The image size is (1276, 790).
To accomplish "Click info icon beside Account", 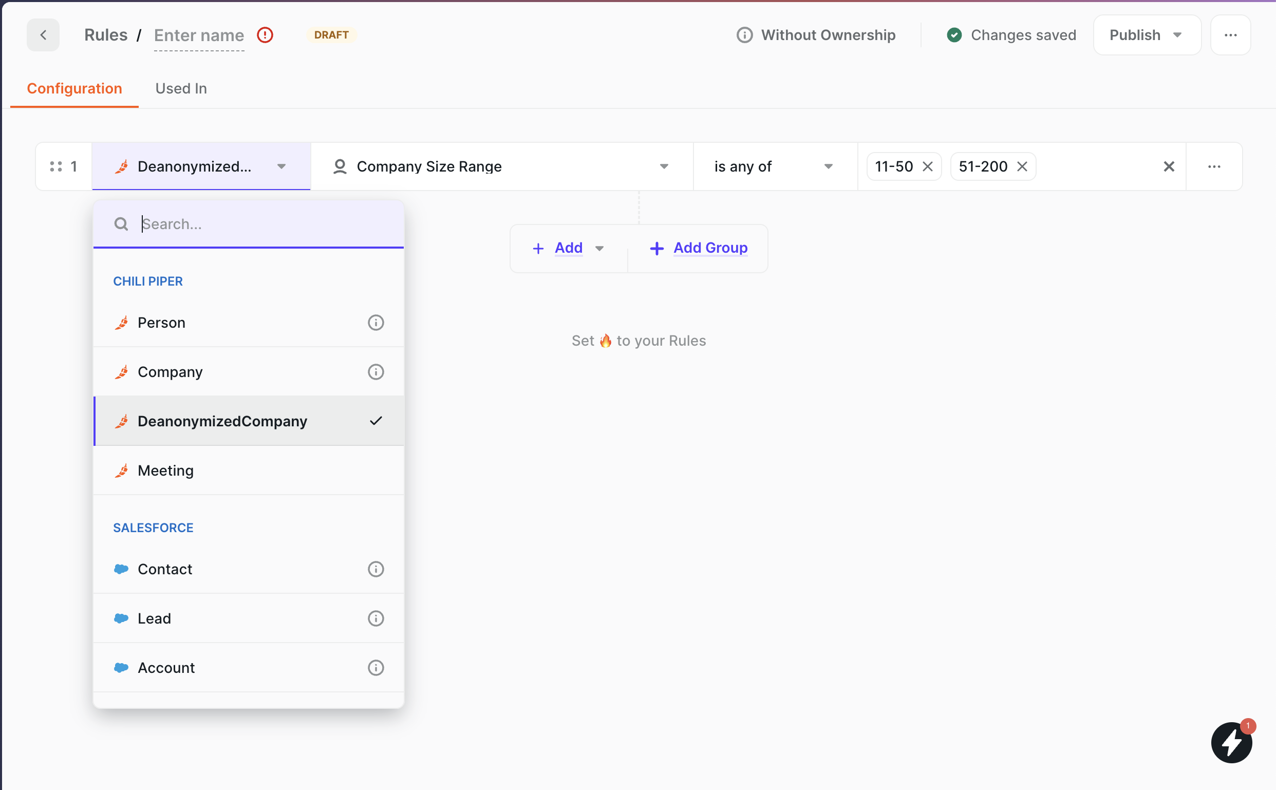I will [376, 667].
